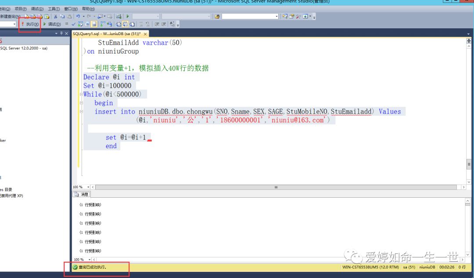Screen dimensions: 474x278
Task: Click elapsed time 00:02:26
Action: pos(447,267)
